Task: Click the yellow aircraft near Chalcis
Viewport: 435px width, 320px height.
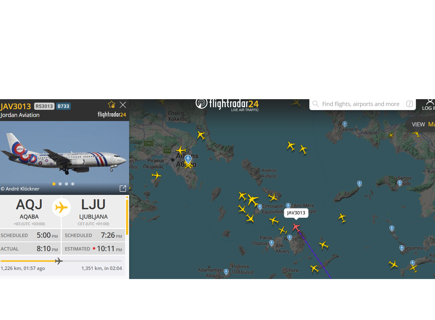Action: pos(201,135)
